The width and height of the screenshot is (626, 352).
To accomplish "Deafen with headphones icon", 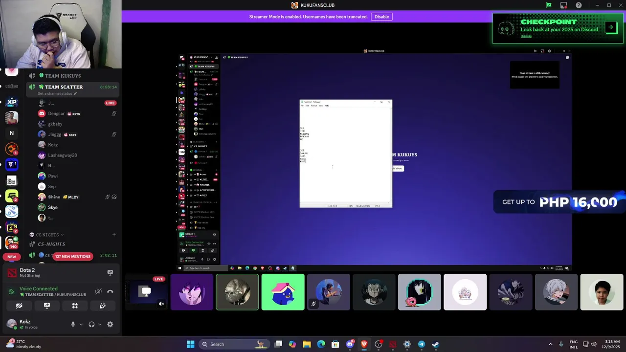I will 91,324.
